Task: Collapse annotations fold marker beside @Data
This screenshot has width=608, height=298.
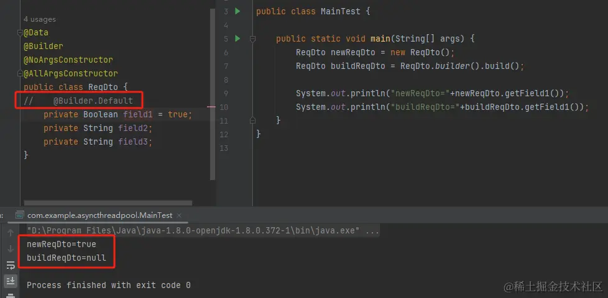Action: 20,33
